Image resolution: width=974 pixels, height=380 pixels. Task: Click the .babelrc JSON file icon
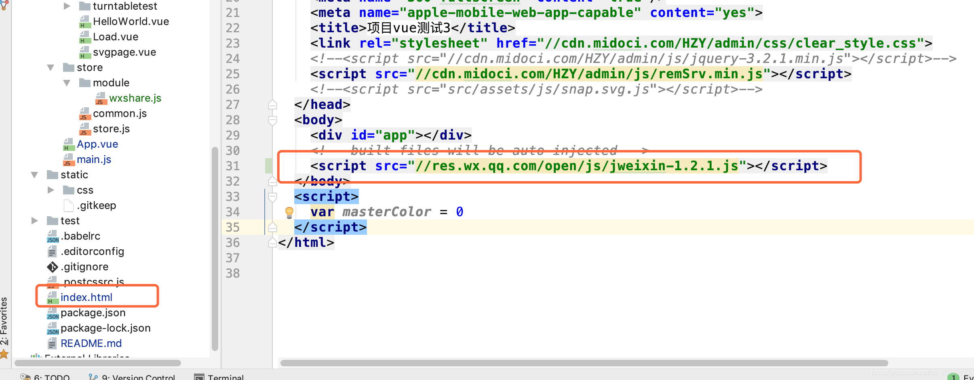[53, 236]
